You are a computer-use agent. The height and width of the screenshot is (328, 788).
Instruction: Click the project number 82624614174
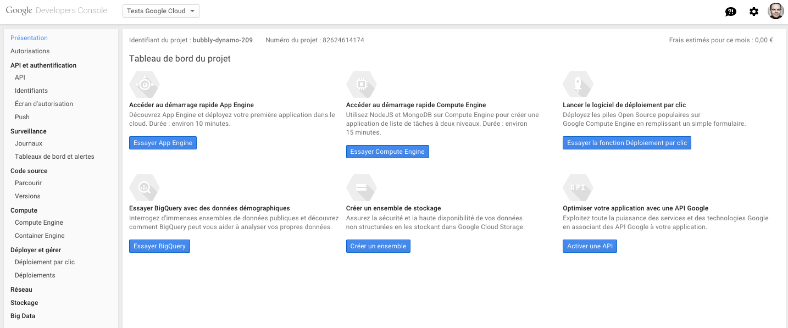(x=343, y=40)
